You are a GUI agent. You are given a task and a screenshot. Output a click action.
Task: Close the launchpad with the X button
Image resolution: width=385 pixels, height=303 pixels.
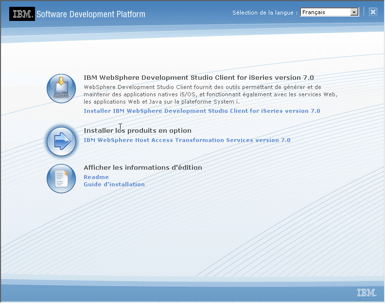coord(373,12)
